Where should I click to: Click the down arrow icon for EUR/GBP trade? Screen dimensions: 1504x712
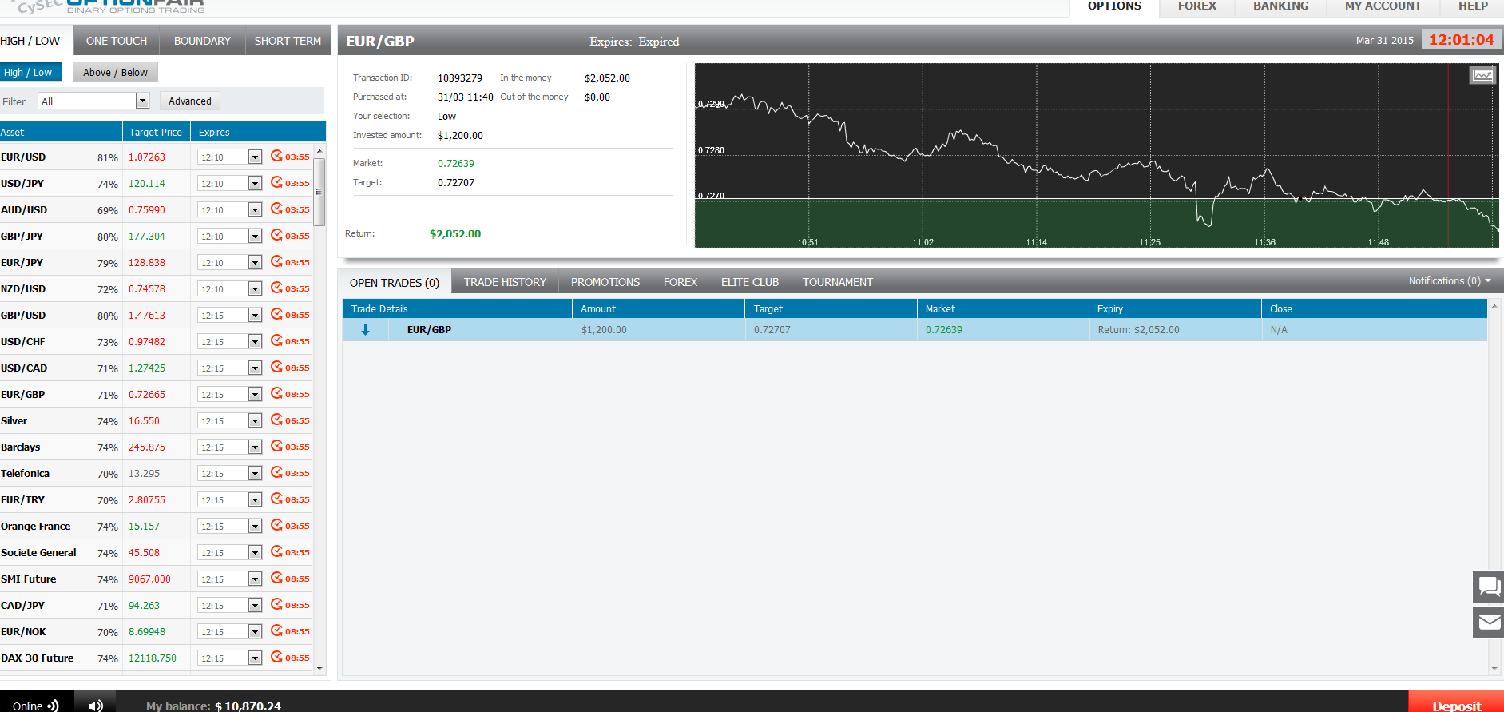click(x=365, y=330)
